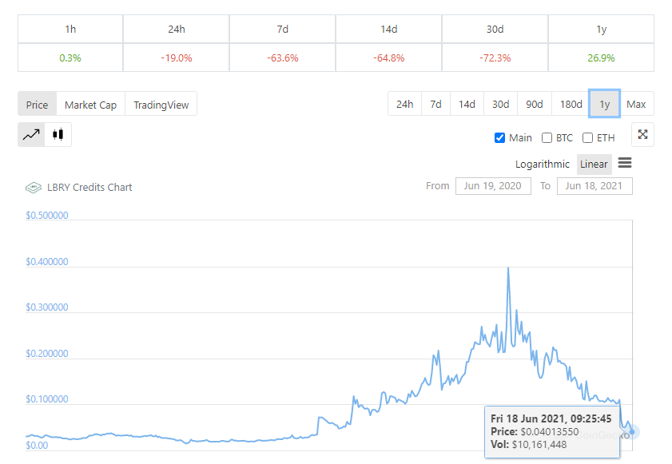This screenshot has height=464, width=672.
Task: Open chart hamburger export menu
Action: [x=624, y=163]
